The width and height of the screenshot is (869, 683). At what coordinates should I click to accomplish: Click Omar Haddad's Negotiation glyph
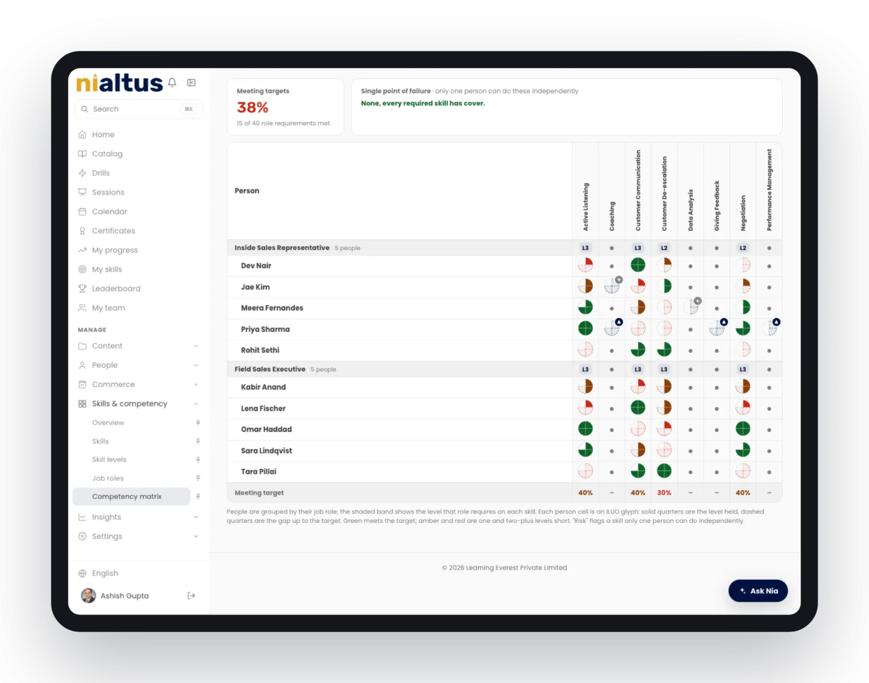pyautogui.click(x=743, y=429)
